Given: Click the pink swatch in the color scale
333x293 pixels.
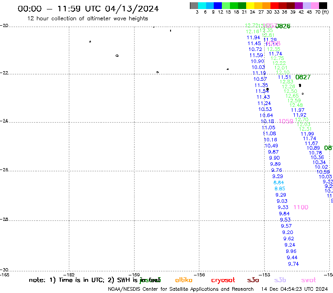Looking at the screenshot, I should pos(315,5).
